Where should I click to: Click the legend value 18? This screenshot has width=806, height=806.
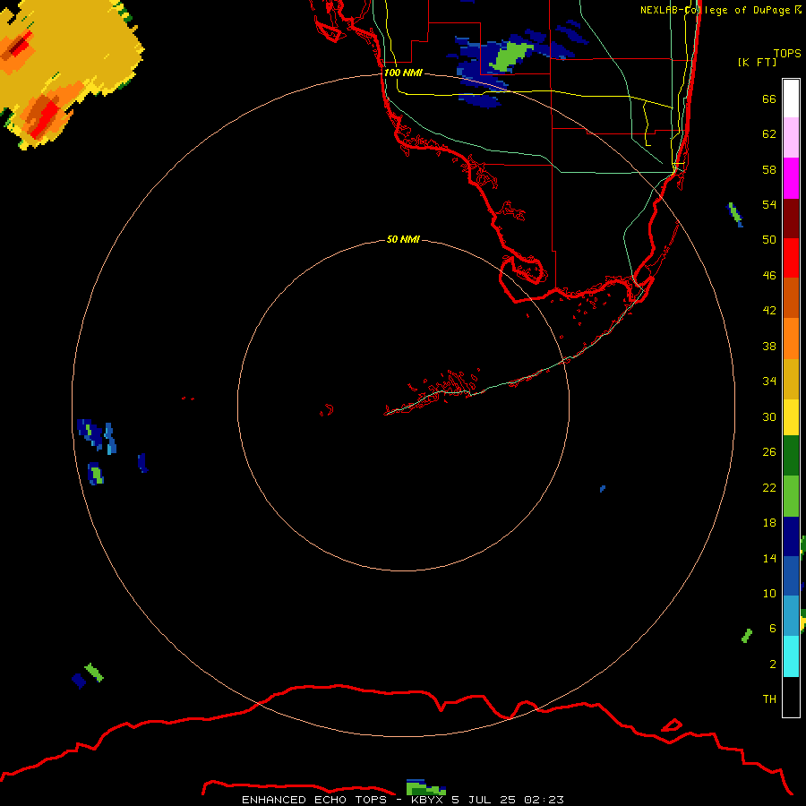(769, 523)
